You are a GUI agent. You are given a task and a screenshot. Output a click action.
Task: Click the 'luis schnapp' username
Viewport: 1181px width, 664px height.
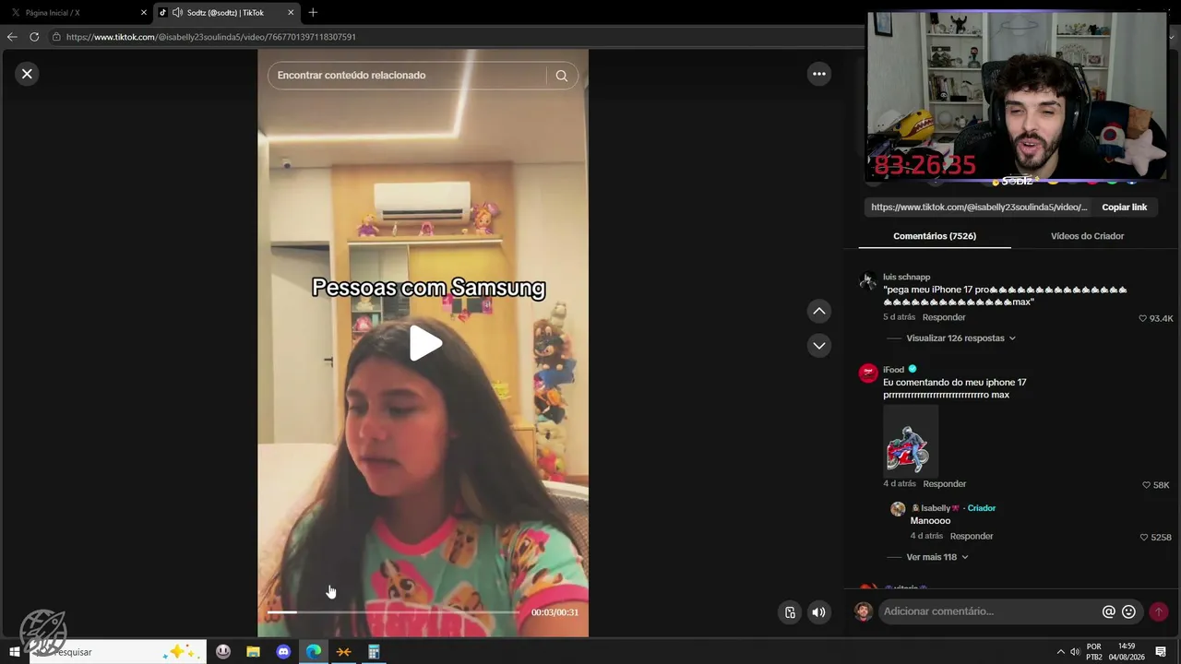pos(906,277)
